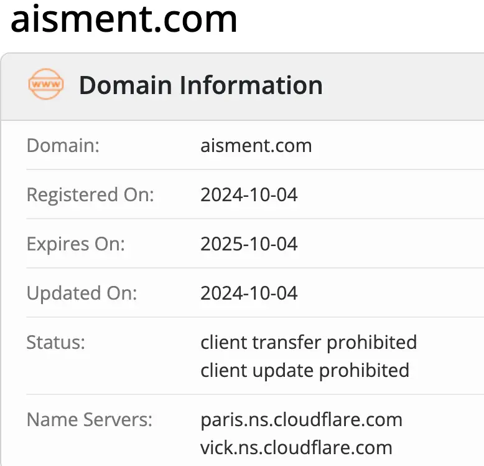Click the Expires On: label
This screenshot has height=466, width=484.
(x=76, y=244)
